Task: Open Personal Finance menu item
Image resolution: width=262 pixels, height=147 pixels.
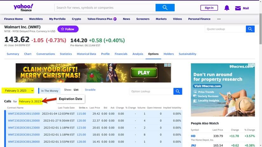Action: [199, 19]
